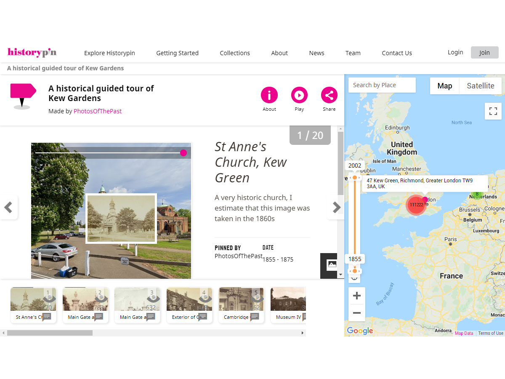Click the Share icon
The image size is (505, 379).
(x=329, y=95)
